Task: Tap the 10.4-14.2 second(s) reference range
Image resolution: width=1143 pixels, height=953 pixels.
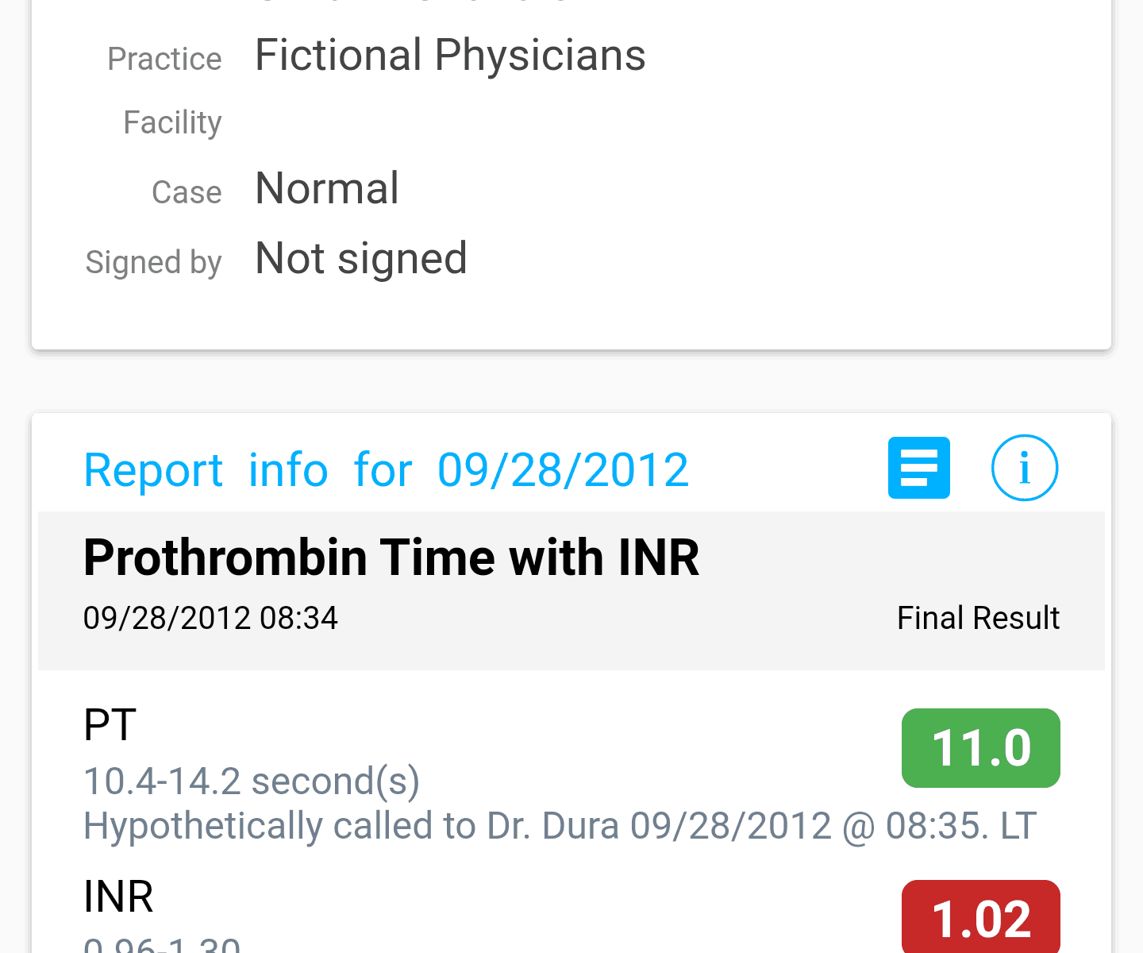Action: (252, 781)
